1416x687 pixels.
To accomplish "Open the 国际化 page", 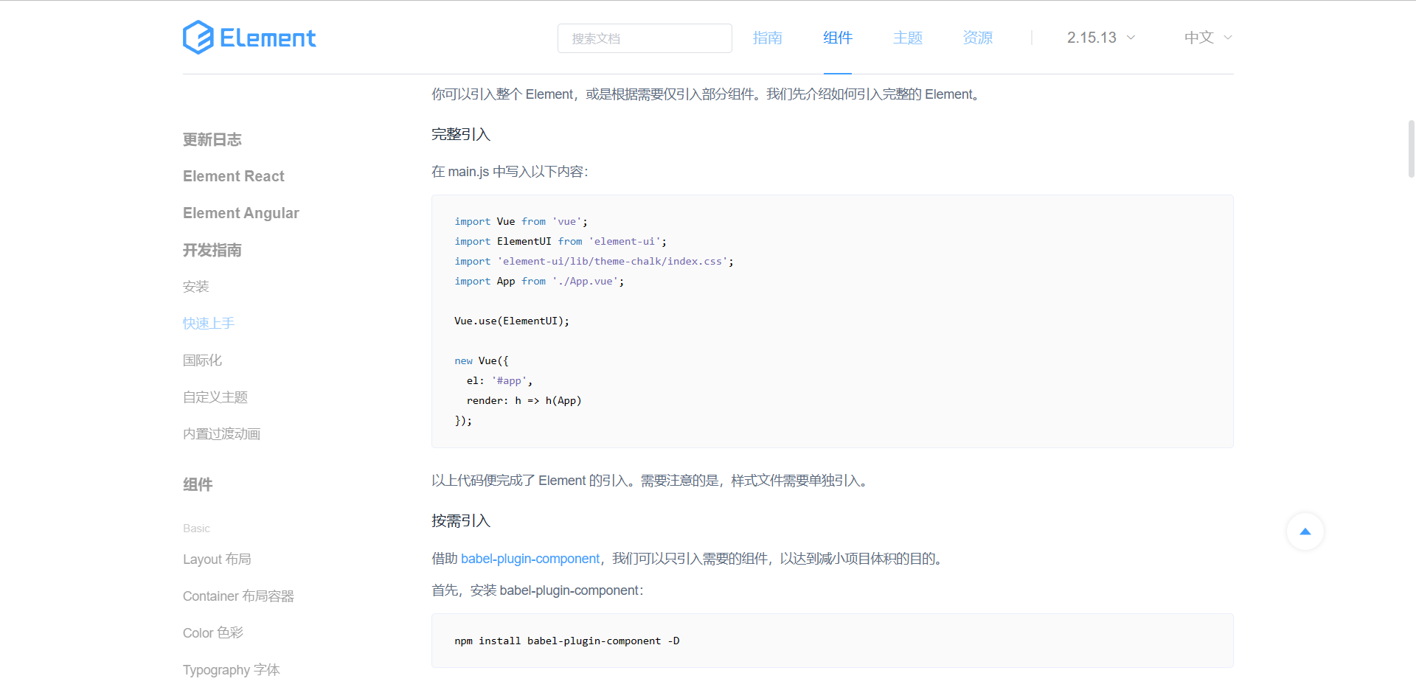I will click(x=201, y=360).
